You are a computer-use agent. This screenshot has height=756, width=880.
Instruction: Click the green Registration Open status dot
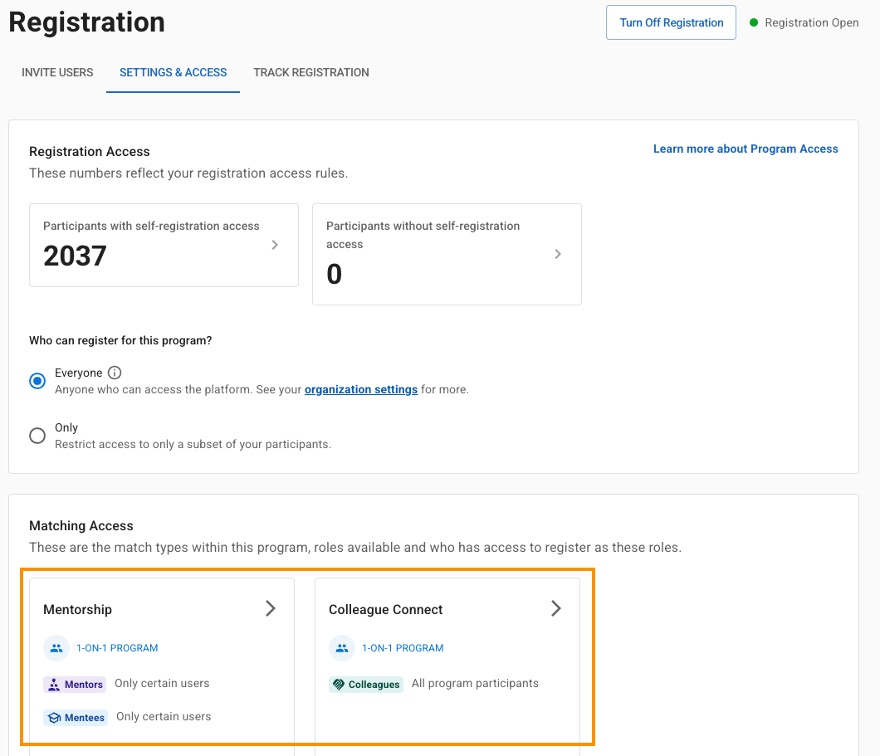coord(754,22)
